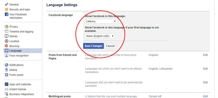
Task: Click the English, Lithuanian value text
Action: (x=161, y=69)
